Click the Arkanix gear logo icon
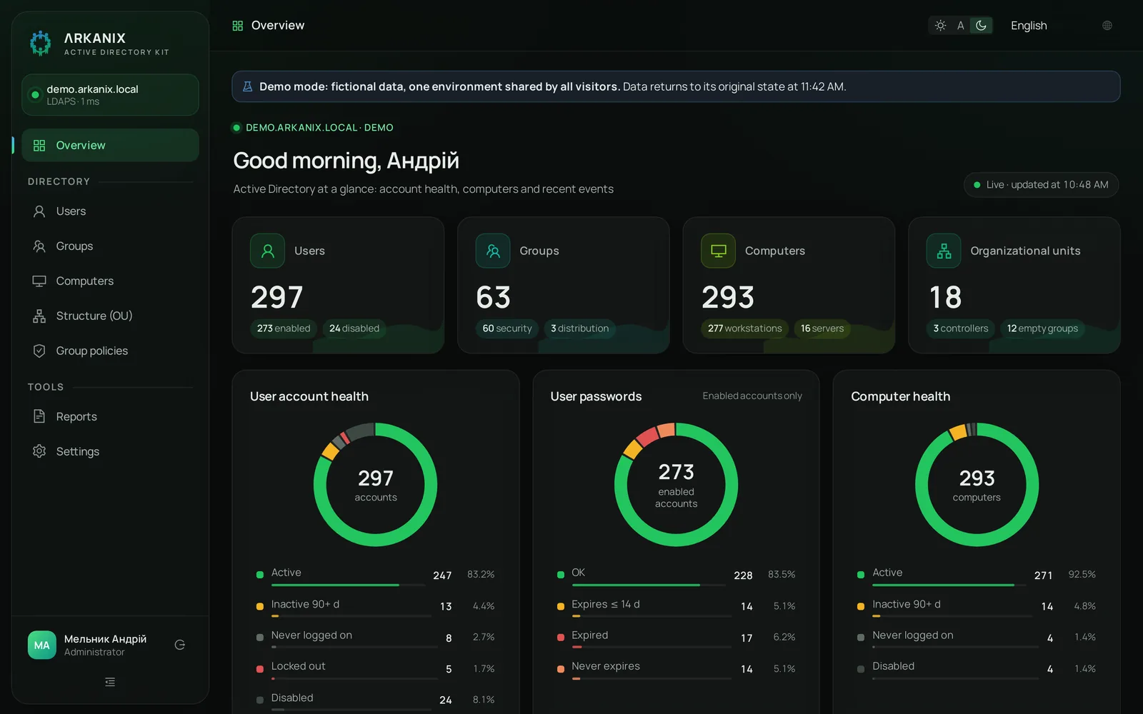 click(x=41, y=43)
